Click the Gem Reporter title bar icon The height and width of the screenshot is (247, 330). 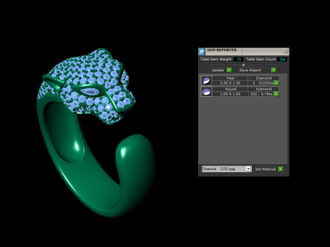pyautogui.click(x=201, y=51)
